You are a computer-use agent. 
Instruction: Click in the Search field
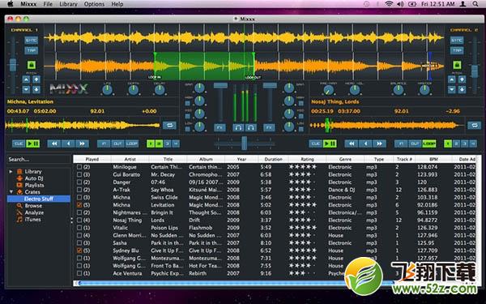(39, 160)
